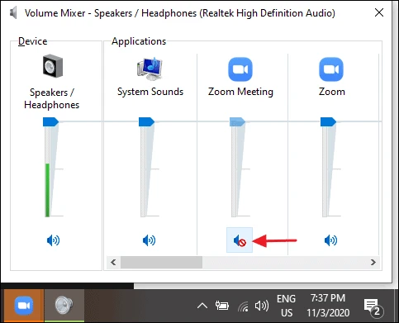399x323 pixels.
Task: Click the Zoom application camera icon
Action: point(331,69)
